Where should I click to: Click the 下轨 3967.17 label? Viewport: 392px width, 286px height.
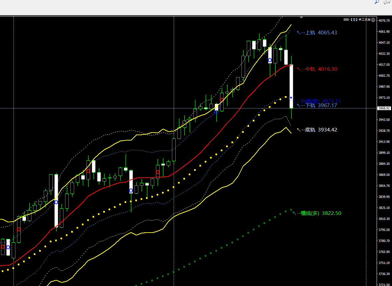[x=321, y=105]
